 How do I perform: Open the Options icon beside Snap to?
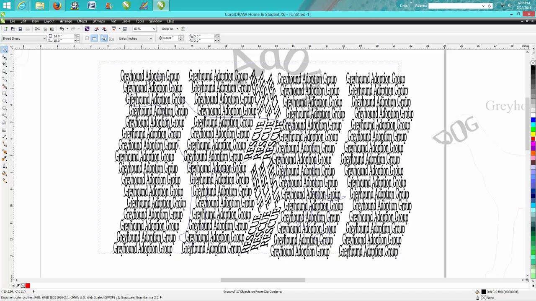point(183,29)
